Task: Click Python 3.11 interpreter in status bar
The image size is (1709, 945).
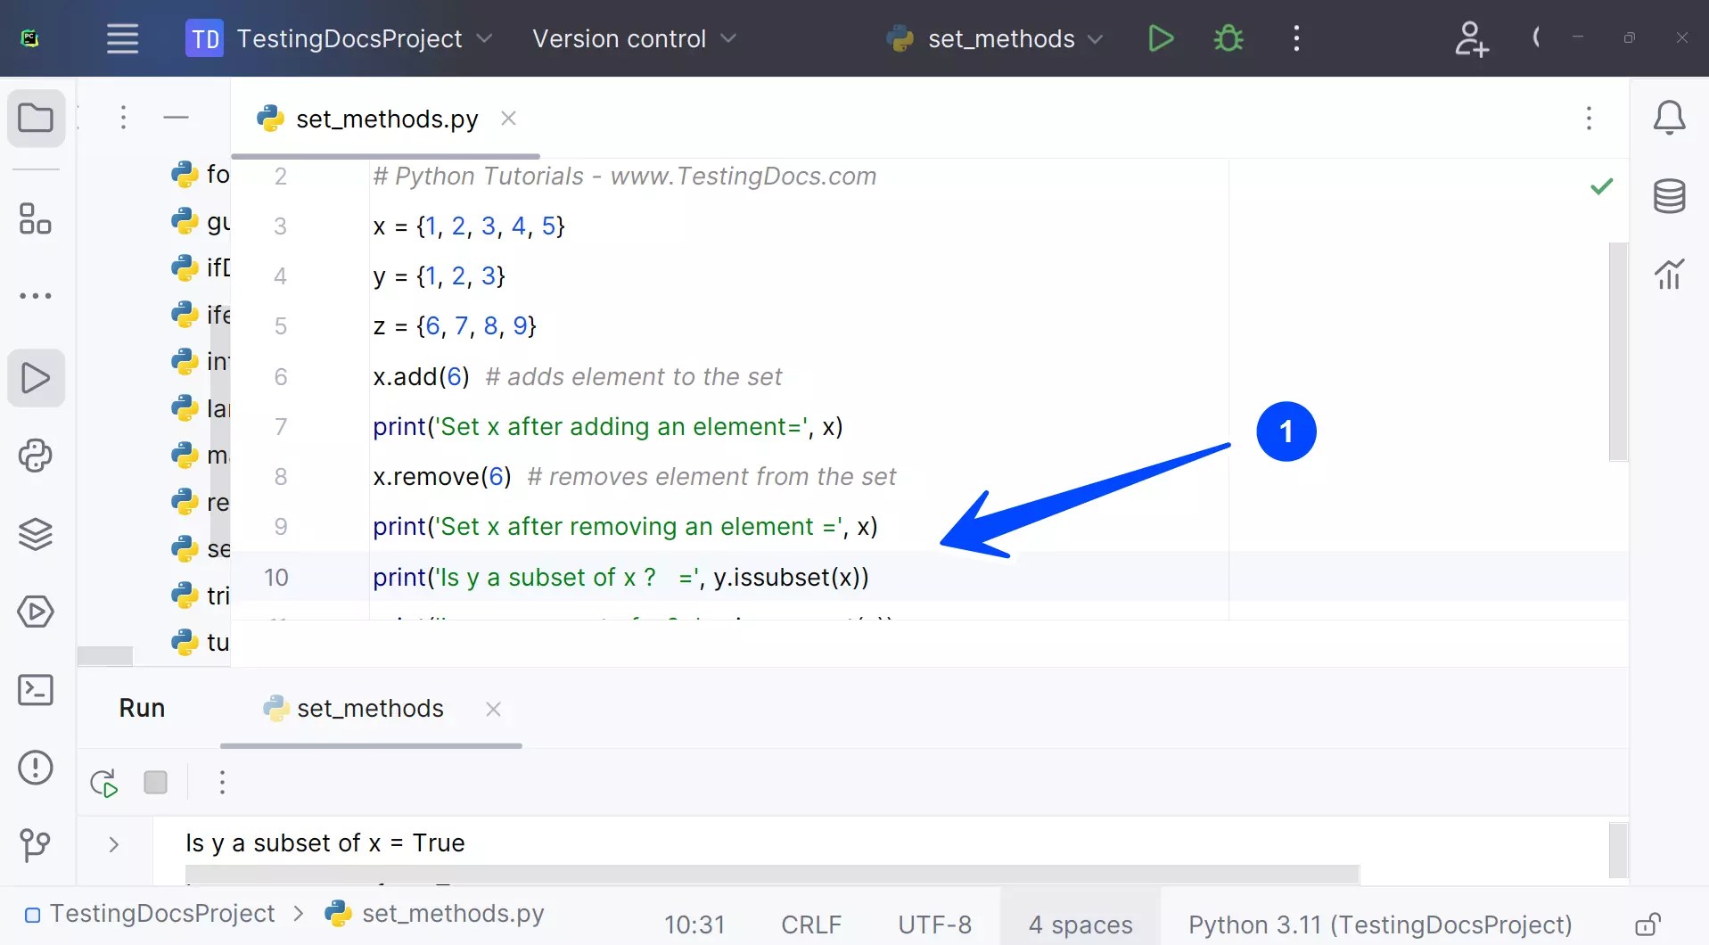Action: pos(1380,924)
